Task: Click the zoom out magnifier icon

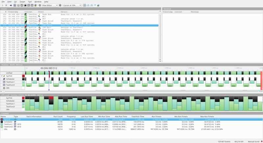Action: tap(40, 5)
